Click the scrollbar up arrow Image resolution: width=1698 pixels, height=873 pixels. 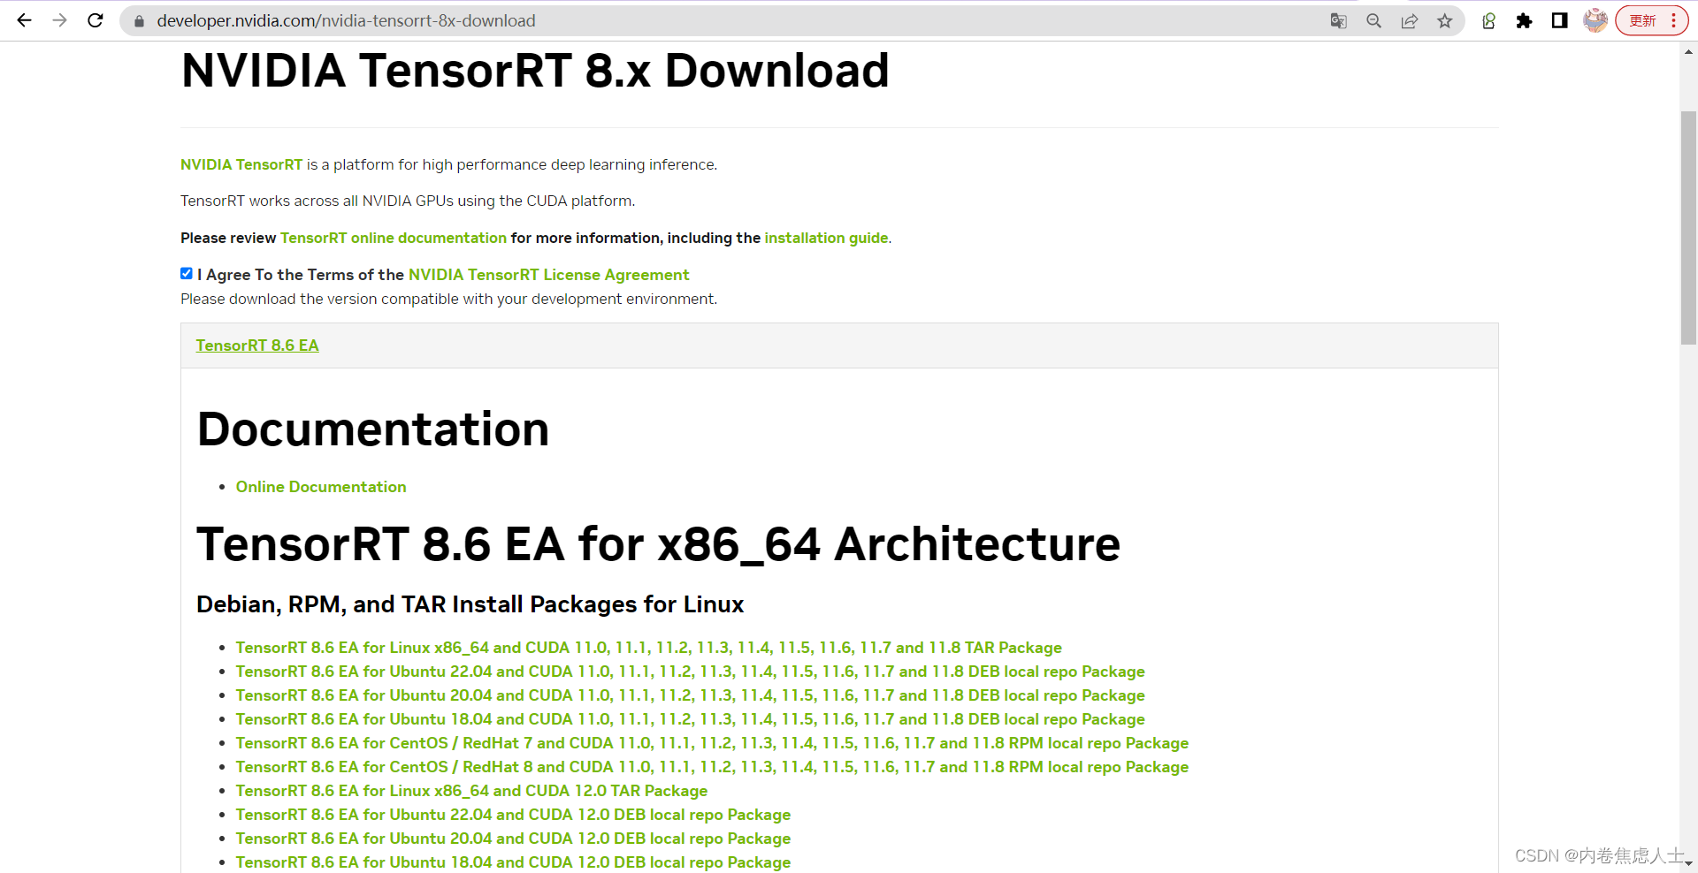1688,51
